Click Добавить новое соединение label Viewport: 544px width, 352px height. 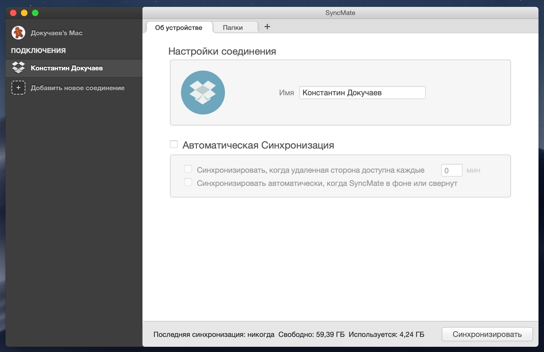(78, 88)
